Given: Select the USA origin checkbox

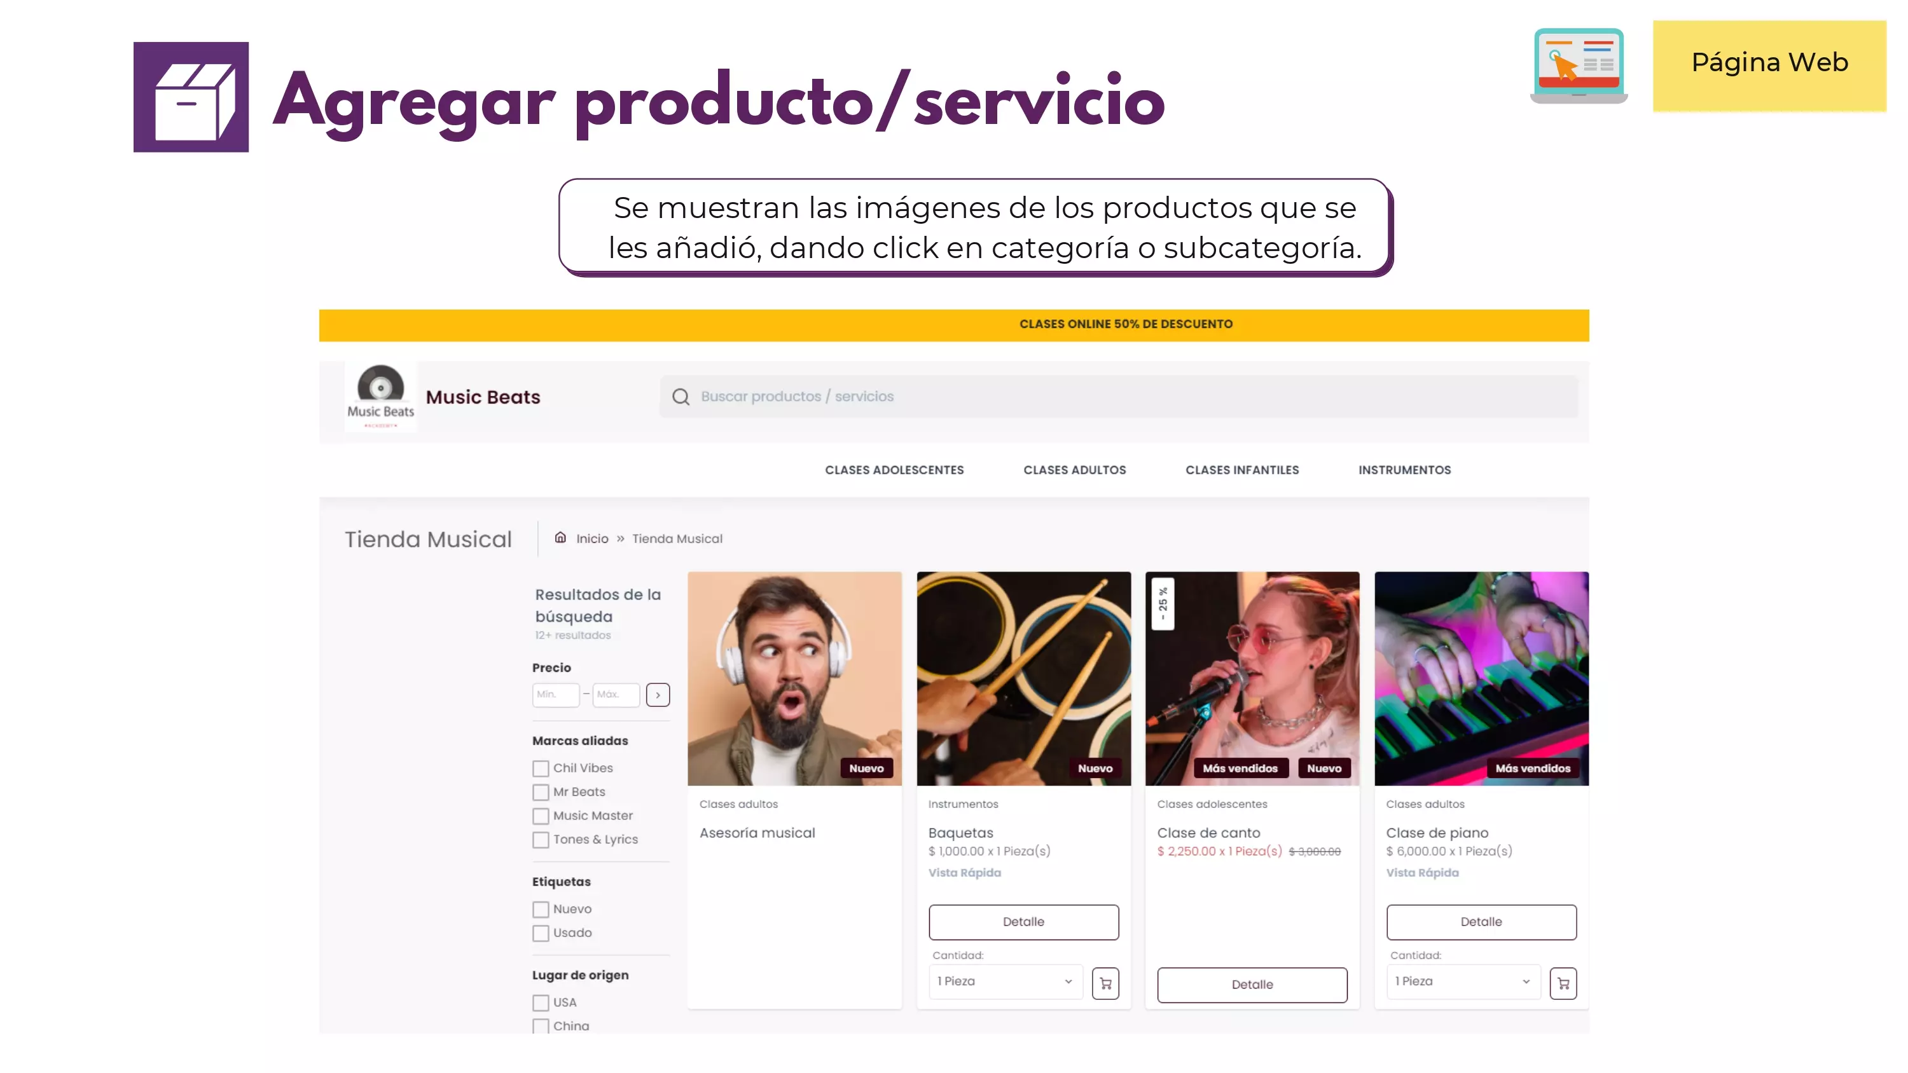Looking at the screenshot, I should coord(541,1002).
